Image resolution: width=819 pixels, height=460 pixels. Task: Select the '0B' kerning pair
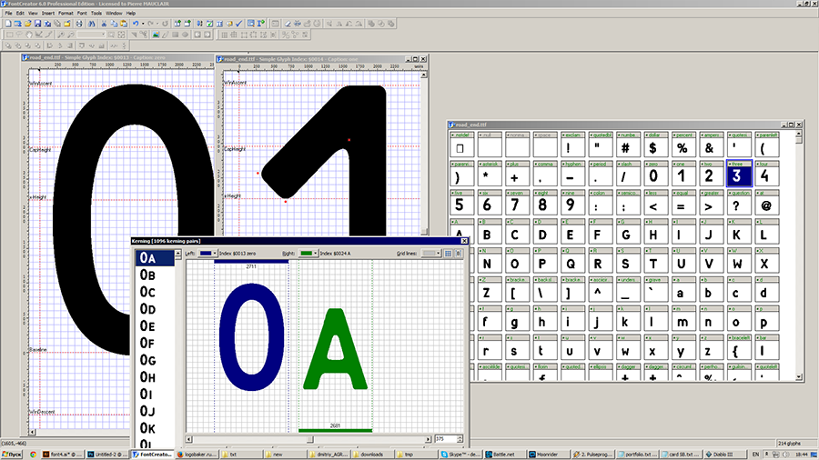pos(147,275)
